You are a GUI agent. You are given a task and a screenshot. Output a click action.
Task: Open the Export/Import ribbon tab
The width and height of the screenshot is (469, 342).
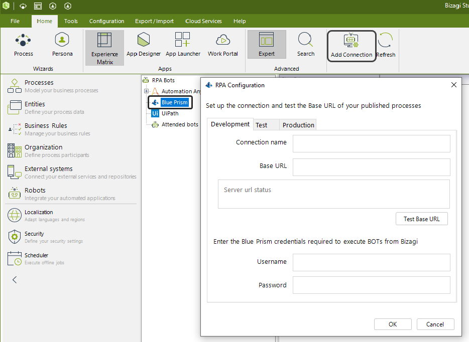click(154, 21)
